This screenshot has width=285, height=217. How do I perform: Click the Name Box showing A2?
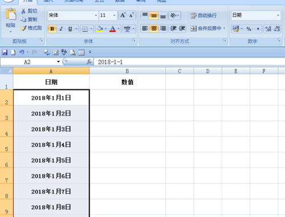[27, 62]
